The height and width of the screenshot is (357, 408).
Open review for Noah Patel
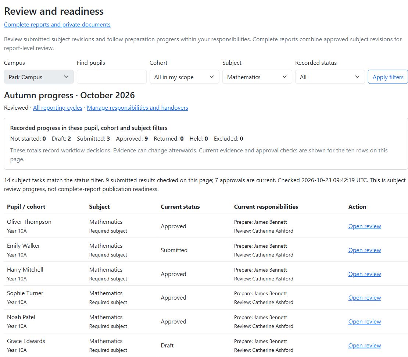tap(365, 322)
